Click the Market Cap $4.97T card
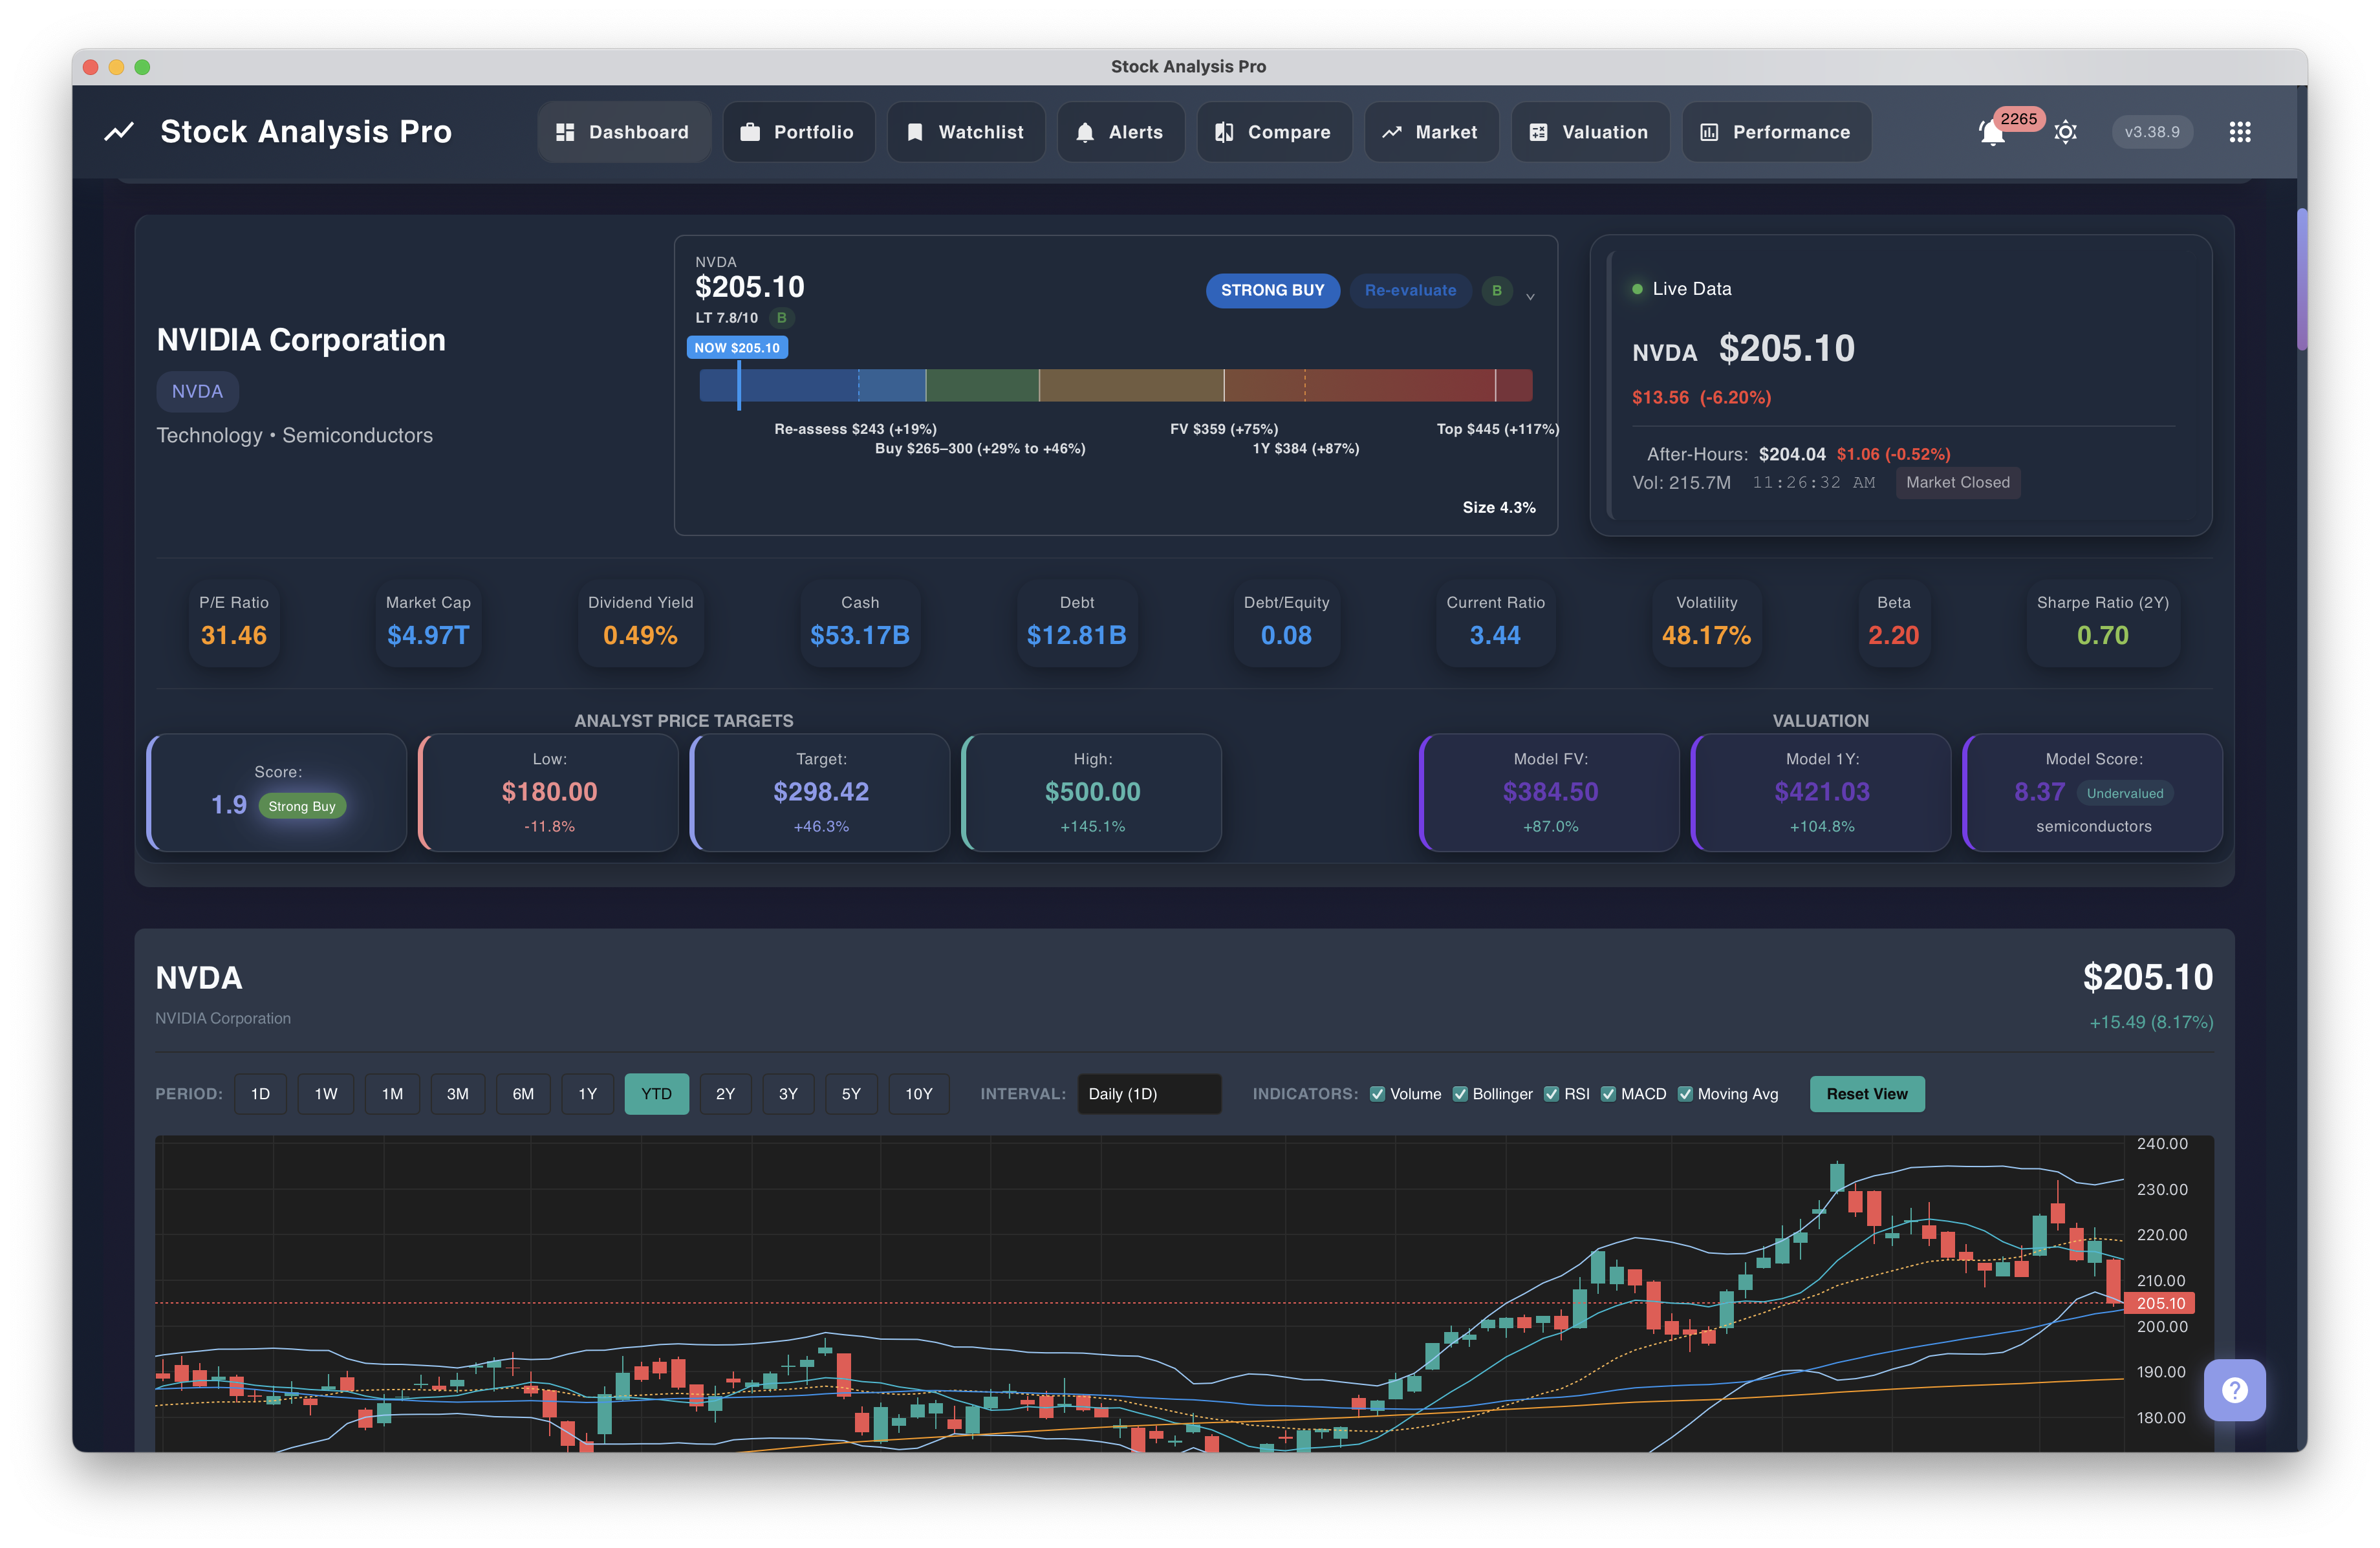Image resolution: width=2380 pixels, height=1548 pixels. (x=428, y=622)
